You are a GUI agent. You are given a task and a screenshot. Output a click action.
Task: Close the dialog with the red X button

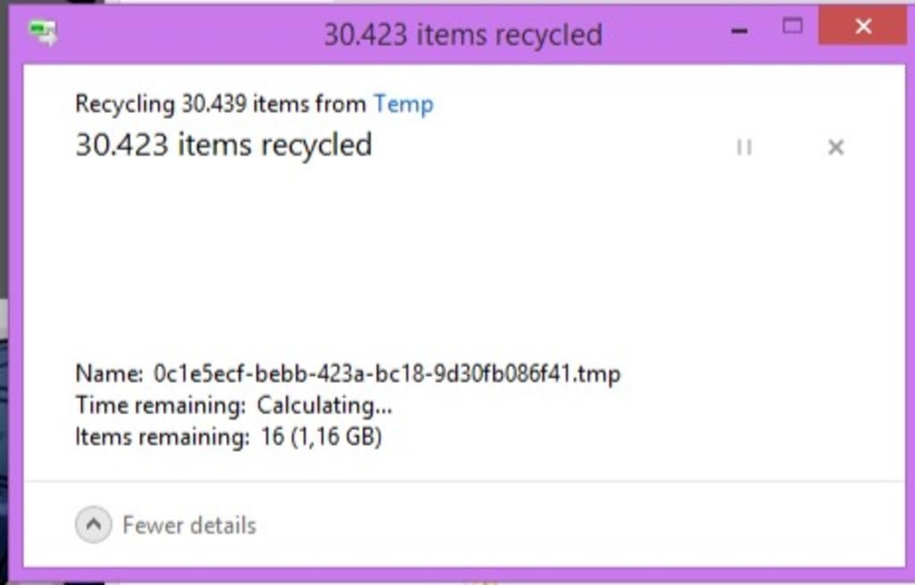coord(863,27)
